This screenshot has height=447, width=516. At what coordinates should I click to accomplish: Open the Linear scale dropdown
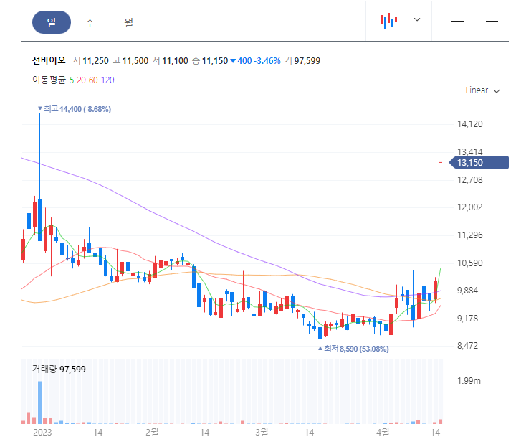coord(482,90)
